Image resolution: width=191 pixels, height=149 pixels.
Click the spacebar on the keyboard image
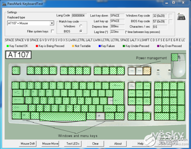coord(63,116)
